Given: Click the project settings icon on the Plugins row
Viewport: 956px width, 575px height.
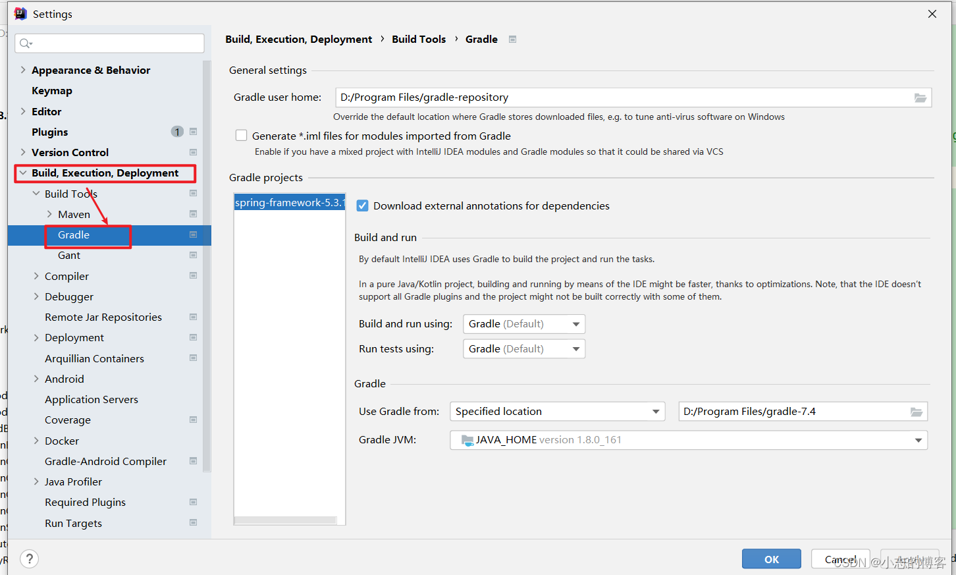Looking at the screenshot, I should click(x=194, y=132).
